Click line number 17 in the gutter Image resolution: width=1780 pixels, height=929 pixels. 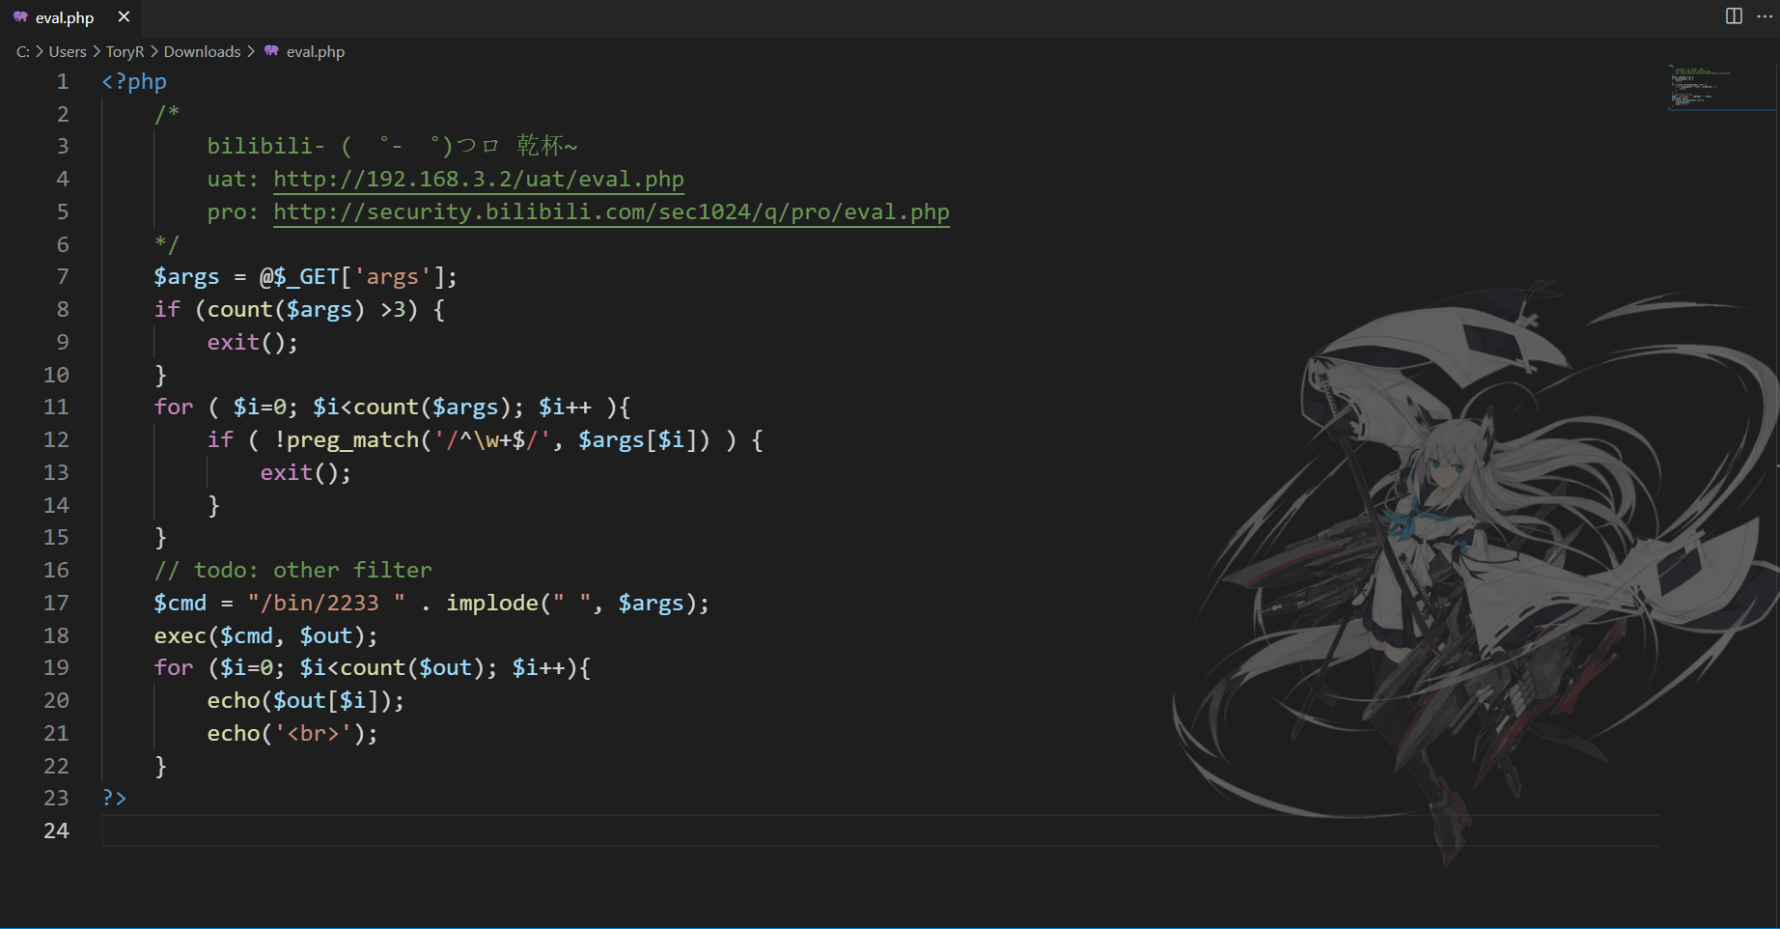pos(56,604)
